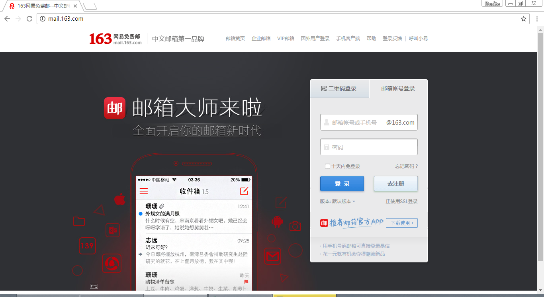Click the Apple logo icon left of phone

coord(120,199)
